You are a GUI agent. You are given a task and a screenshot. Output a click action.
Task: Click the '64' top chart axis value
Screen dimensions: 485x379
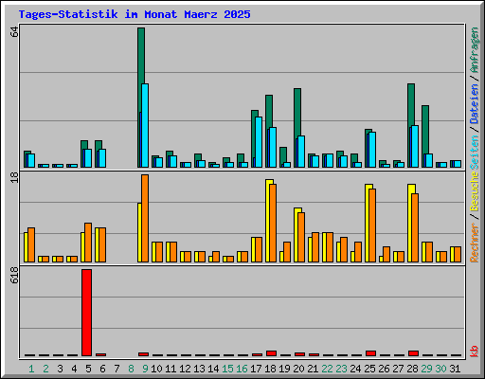[14, 32]
